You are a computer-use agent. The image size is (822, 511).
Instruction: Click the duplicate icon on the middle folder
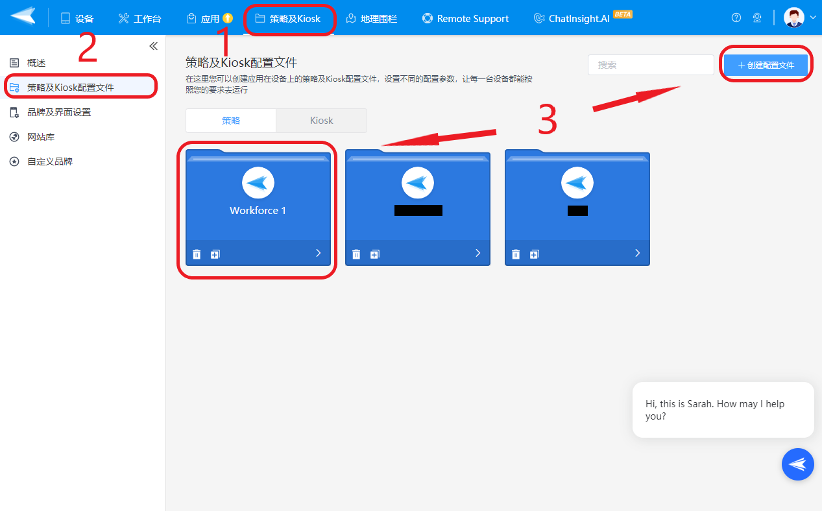(x=375, y=254)
